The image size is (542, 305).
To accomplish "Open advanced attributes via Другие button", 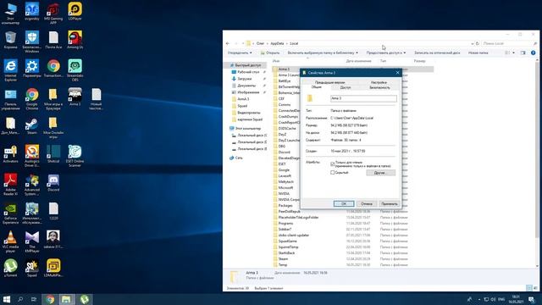I will (x=380, y=173).
